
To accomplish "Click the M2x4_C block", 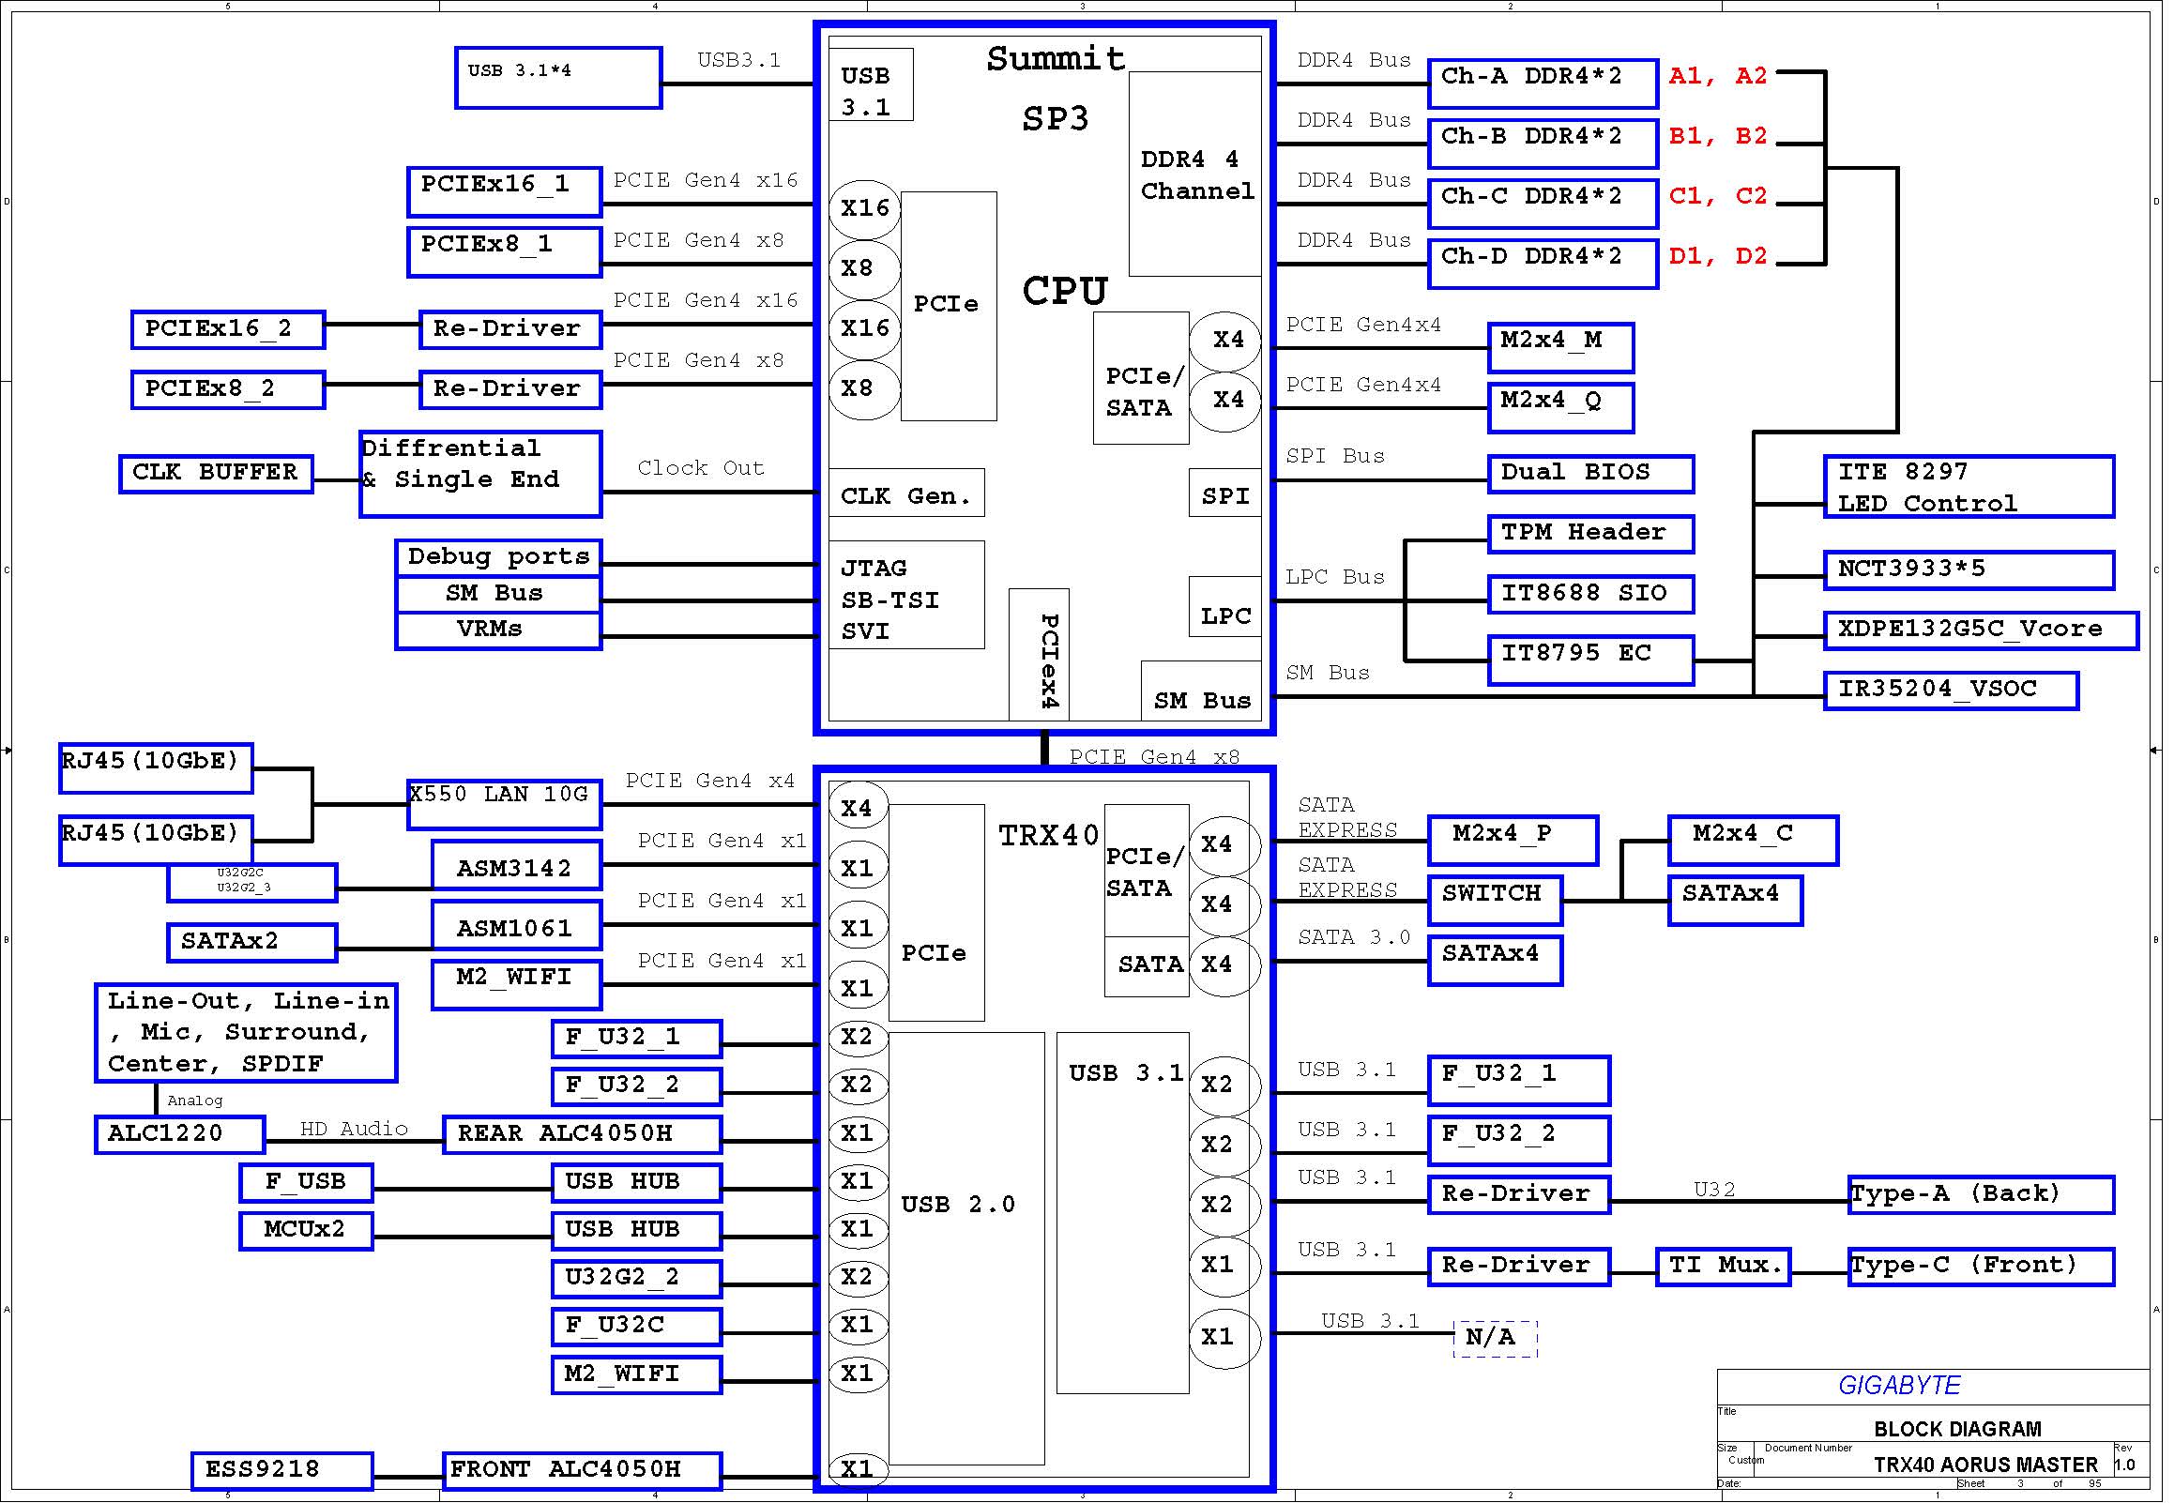I will (1754, 841).
